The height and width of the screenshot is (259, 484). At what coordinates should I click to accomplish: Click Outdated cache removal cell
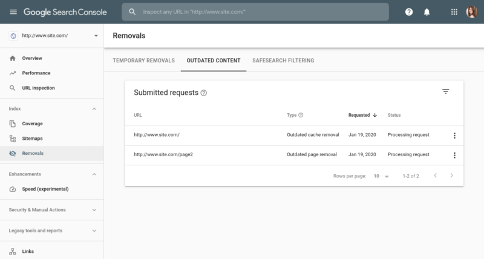pos(313,135)
